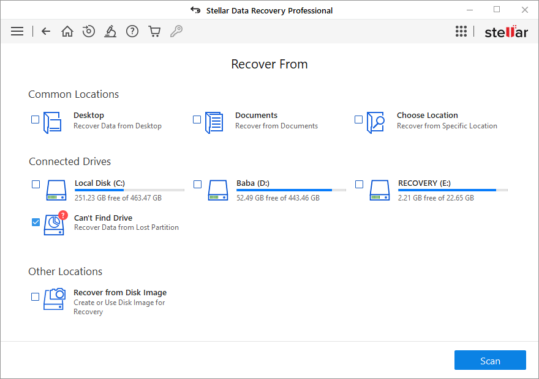This screenshot has width=539, height=379.
Task: Open the hamburger menu
Action: 17,31
